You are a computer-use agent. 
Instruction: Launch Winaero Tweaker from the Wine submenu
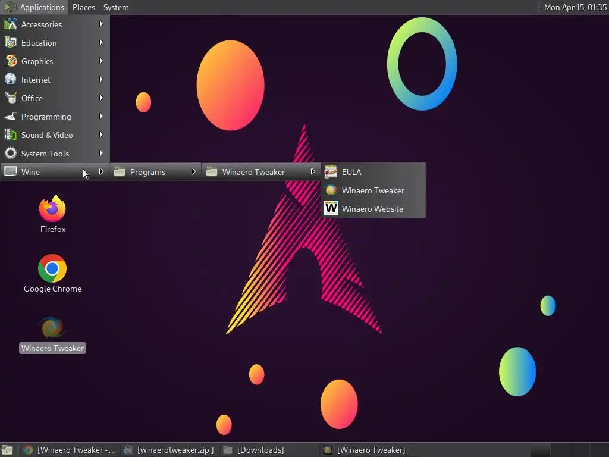(373, 190)
